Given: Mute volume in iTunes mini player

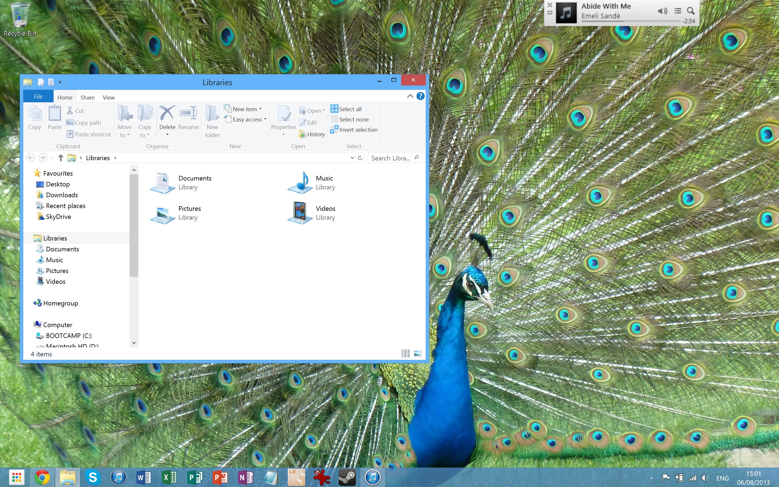Looking at the screenshot, I should [x=662, y=11].
